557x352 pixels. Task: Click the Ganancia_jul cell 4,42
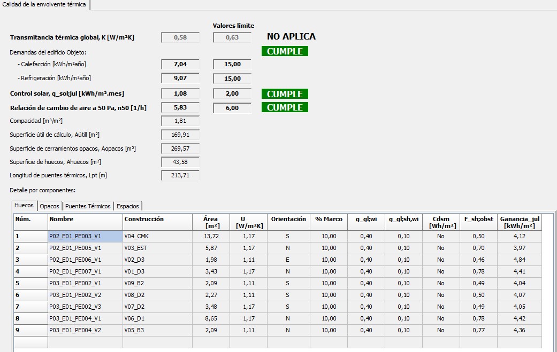click(x=520, y=318)
